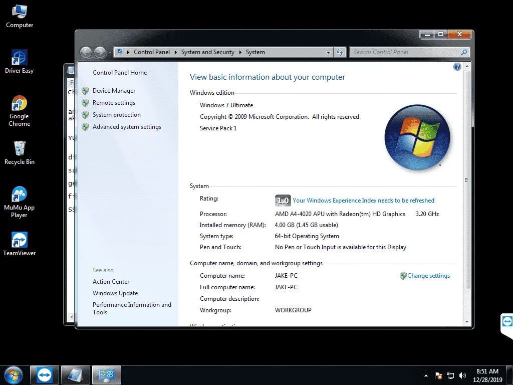Image resolution: width=513 pixels, height=385 pixels.
Task: Click the shield icon beside Device Manager
Action: pyautogui.click(x=85, y=91)
